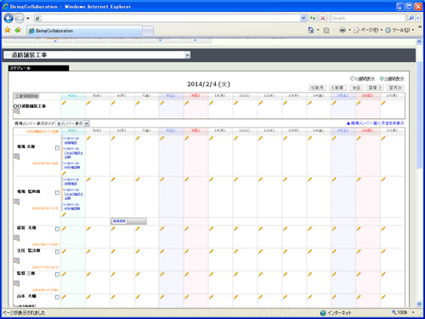This screenshot has height=319, width=425.
Task: Open the 全メンバー表示 member display dropdown
Action: tap(87, 123)
